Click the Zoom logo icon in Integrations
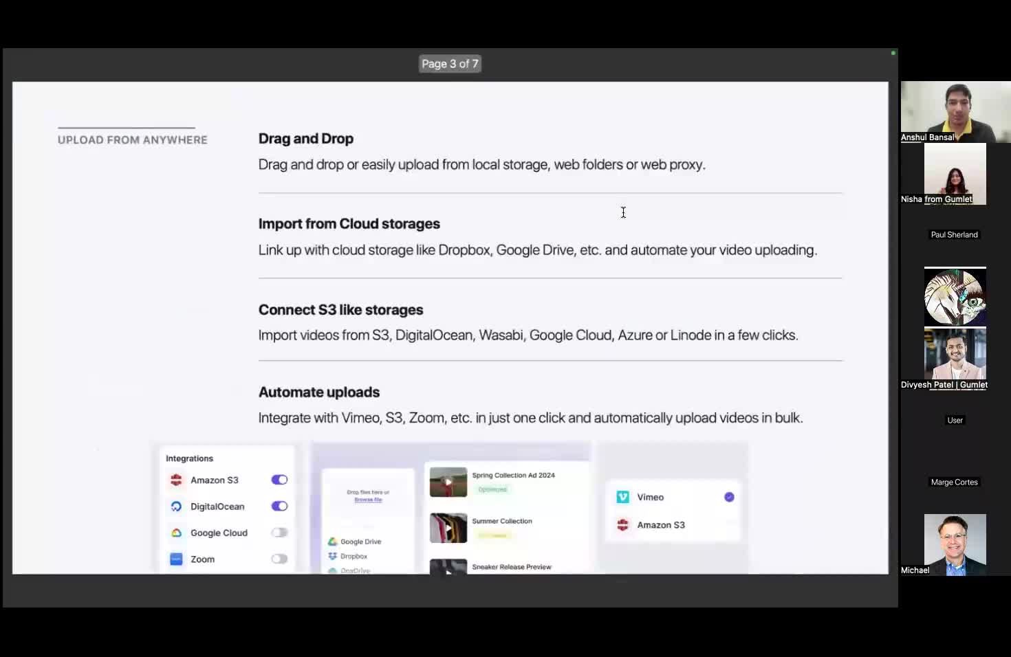Viewport: 1011px width, 657px height. [176, 559]
